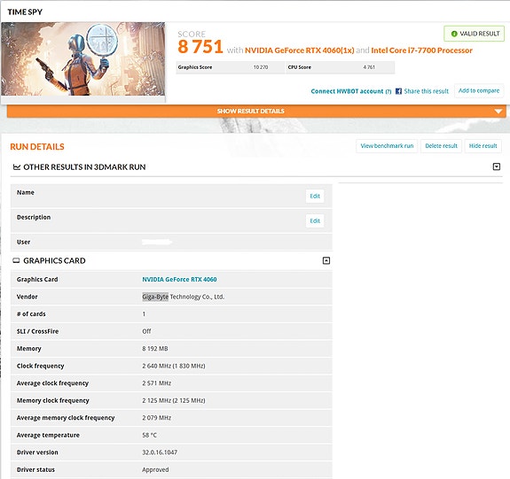The height and width of the screenshot is (479, 510).
Task: Expand the Other Results in 3DMark Run section
Action: point(497,166)
